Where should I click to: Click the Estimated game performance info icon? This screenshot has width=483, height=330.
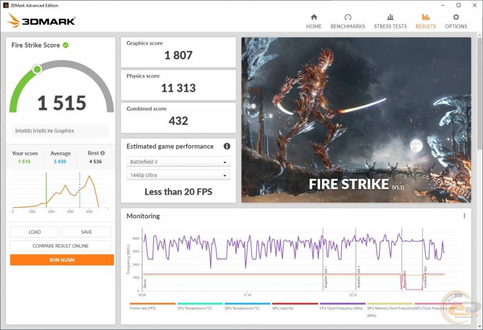tap(227, 146)
